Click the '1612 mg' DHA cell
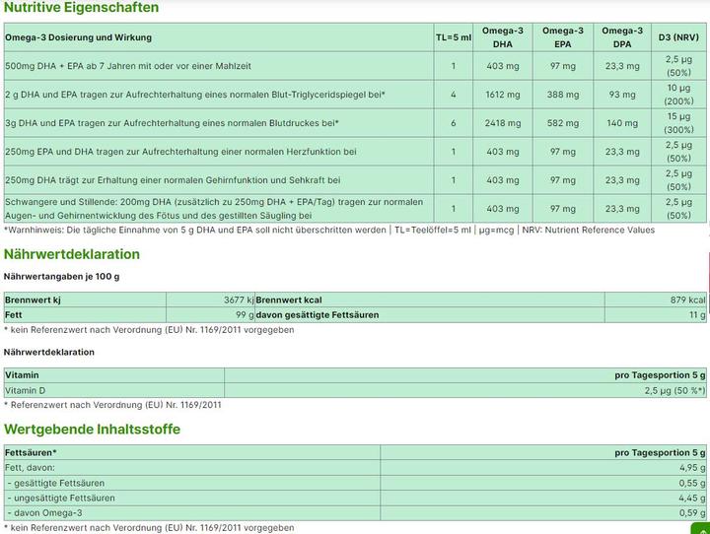710x534 pixels. (x=502, y=95)
